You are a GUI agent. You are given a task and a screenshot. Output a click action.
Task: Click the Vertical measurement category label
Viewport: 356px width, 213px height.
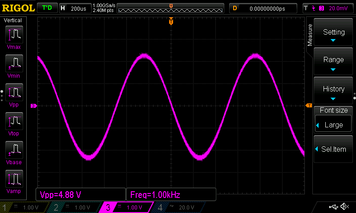pos(13,20)
